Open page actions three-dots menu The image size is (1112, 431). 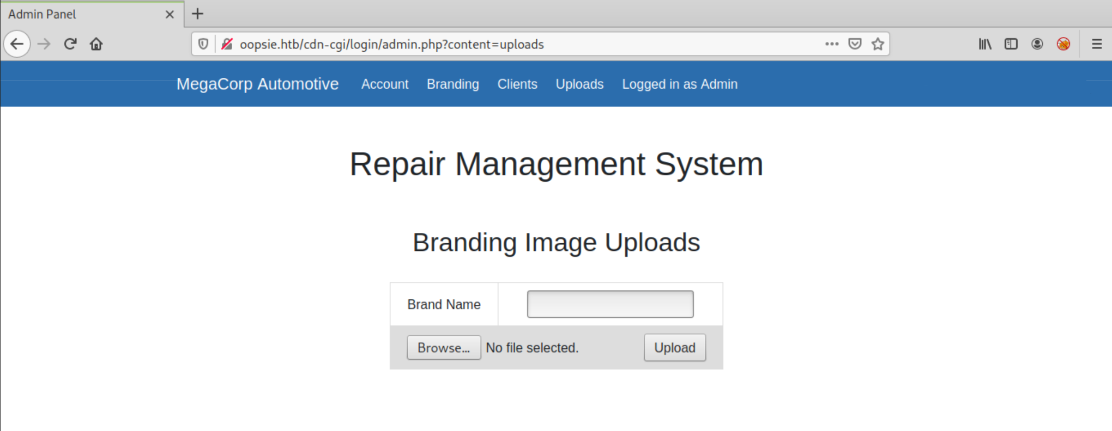tap(832, 44)
